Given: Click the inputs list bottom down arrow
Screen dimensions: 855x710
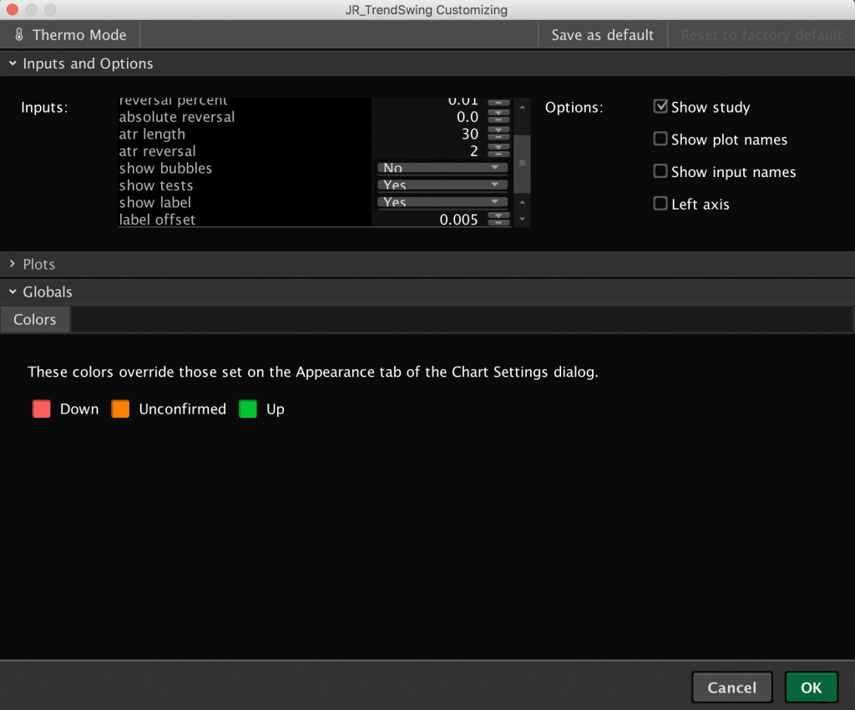Looking at the screenshot, I should (x=523, y=219).
